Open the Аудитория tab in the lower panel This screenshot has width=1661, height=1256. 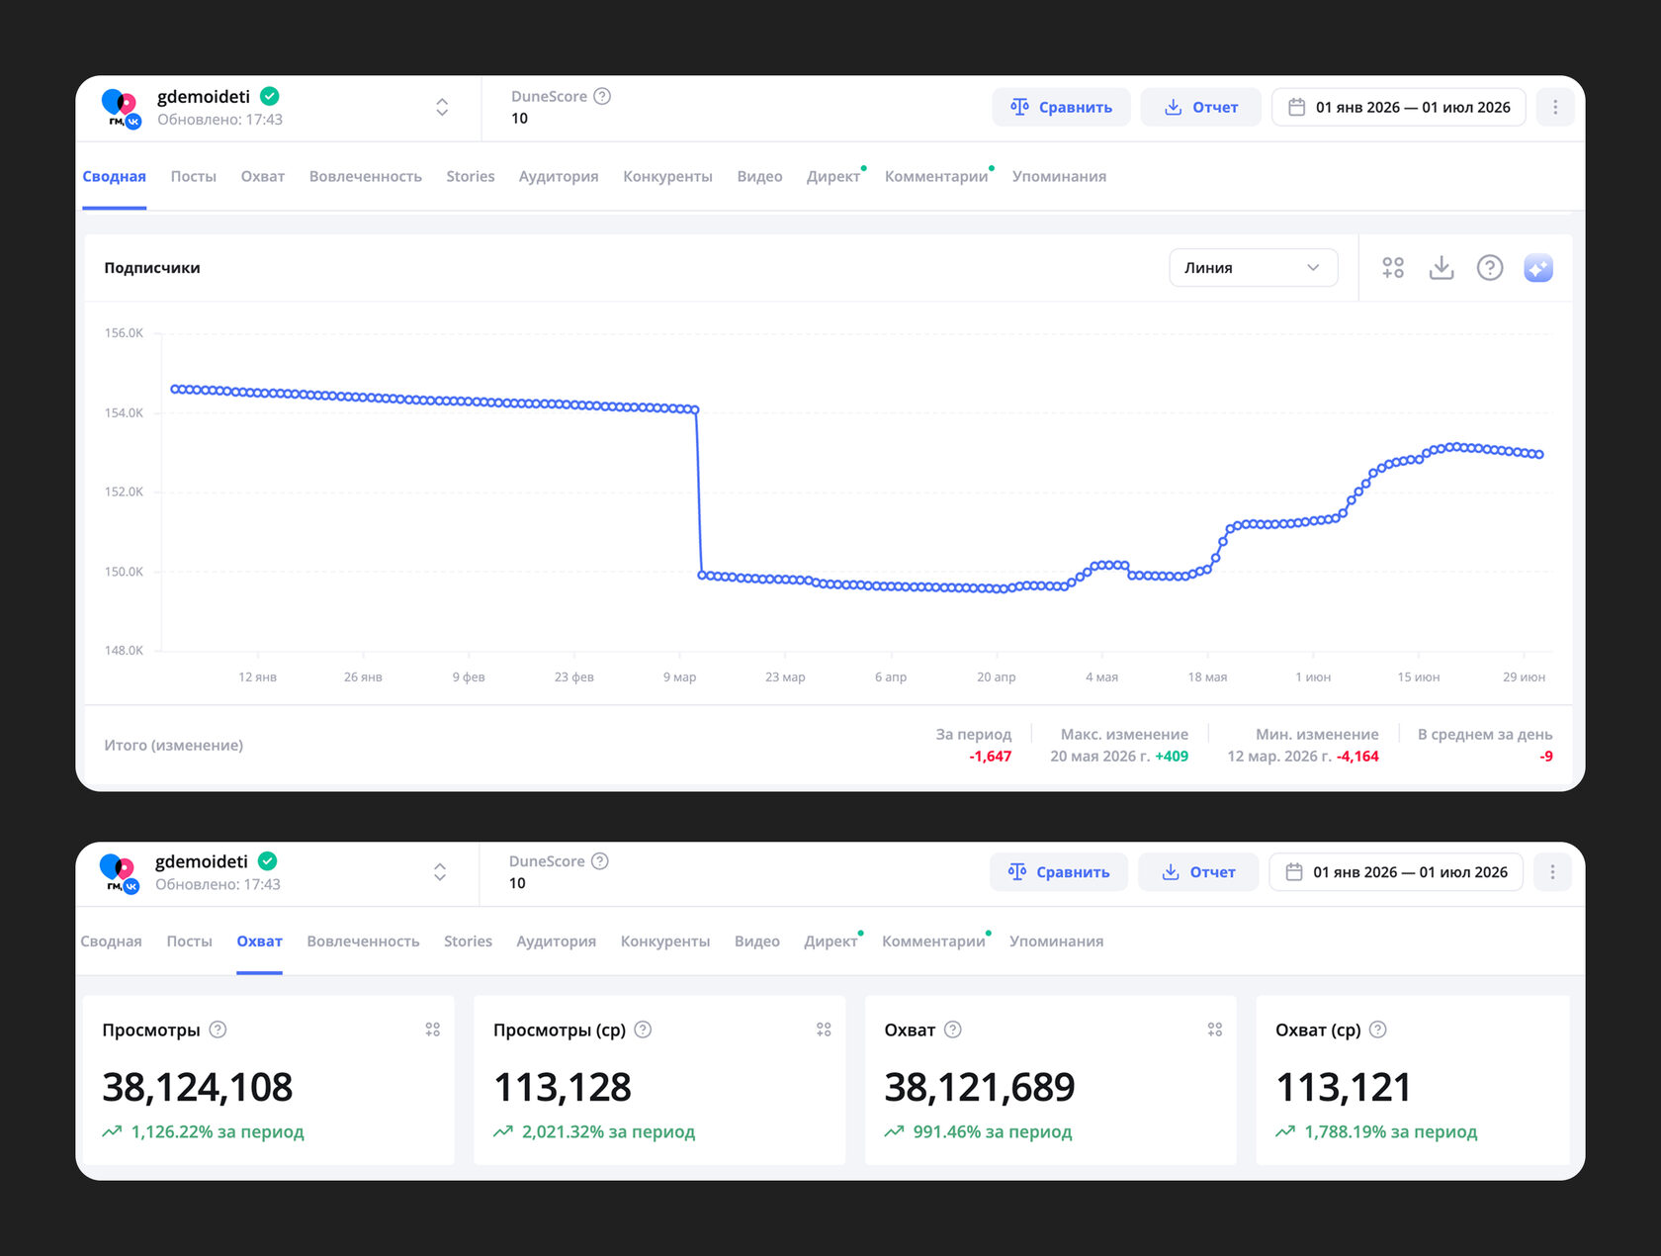pos(556,942)
